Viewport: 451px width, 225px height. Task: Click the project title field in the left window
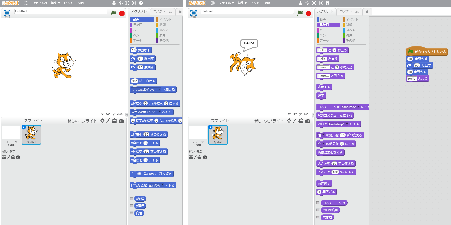[x=61, y=11]
